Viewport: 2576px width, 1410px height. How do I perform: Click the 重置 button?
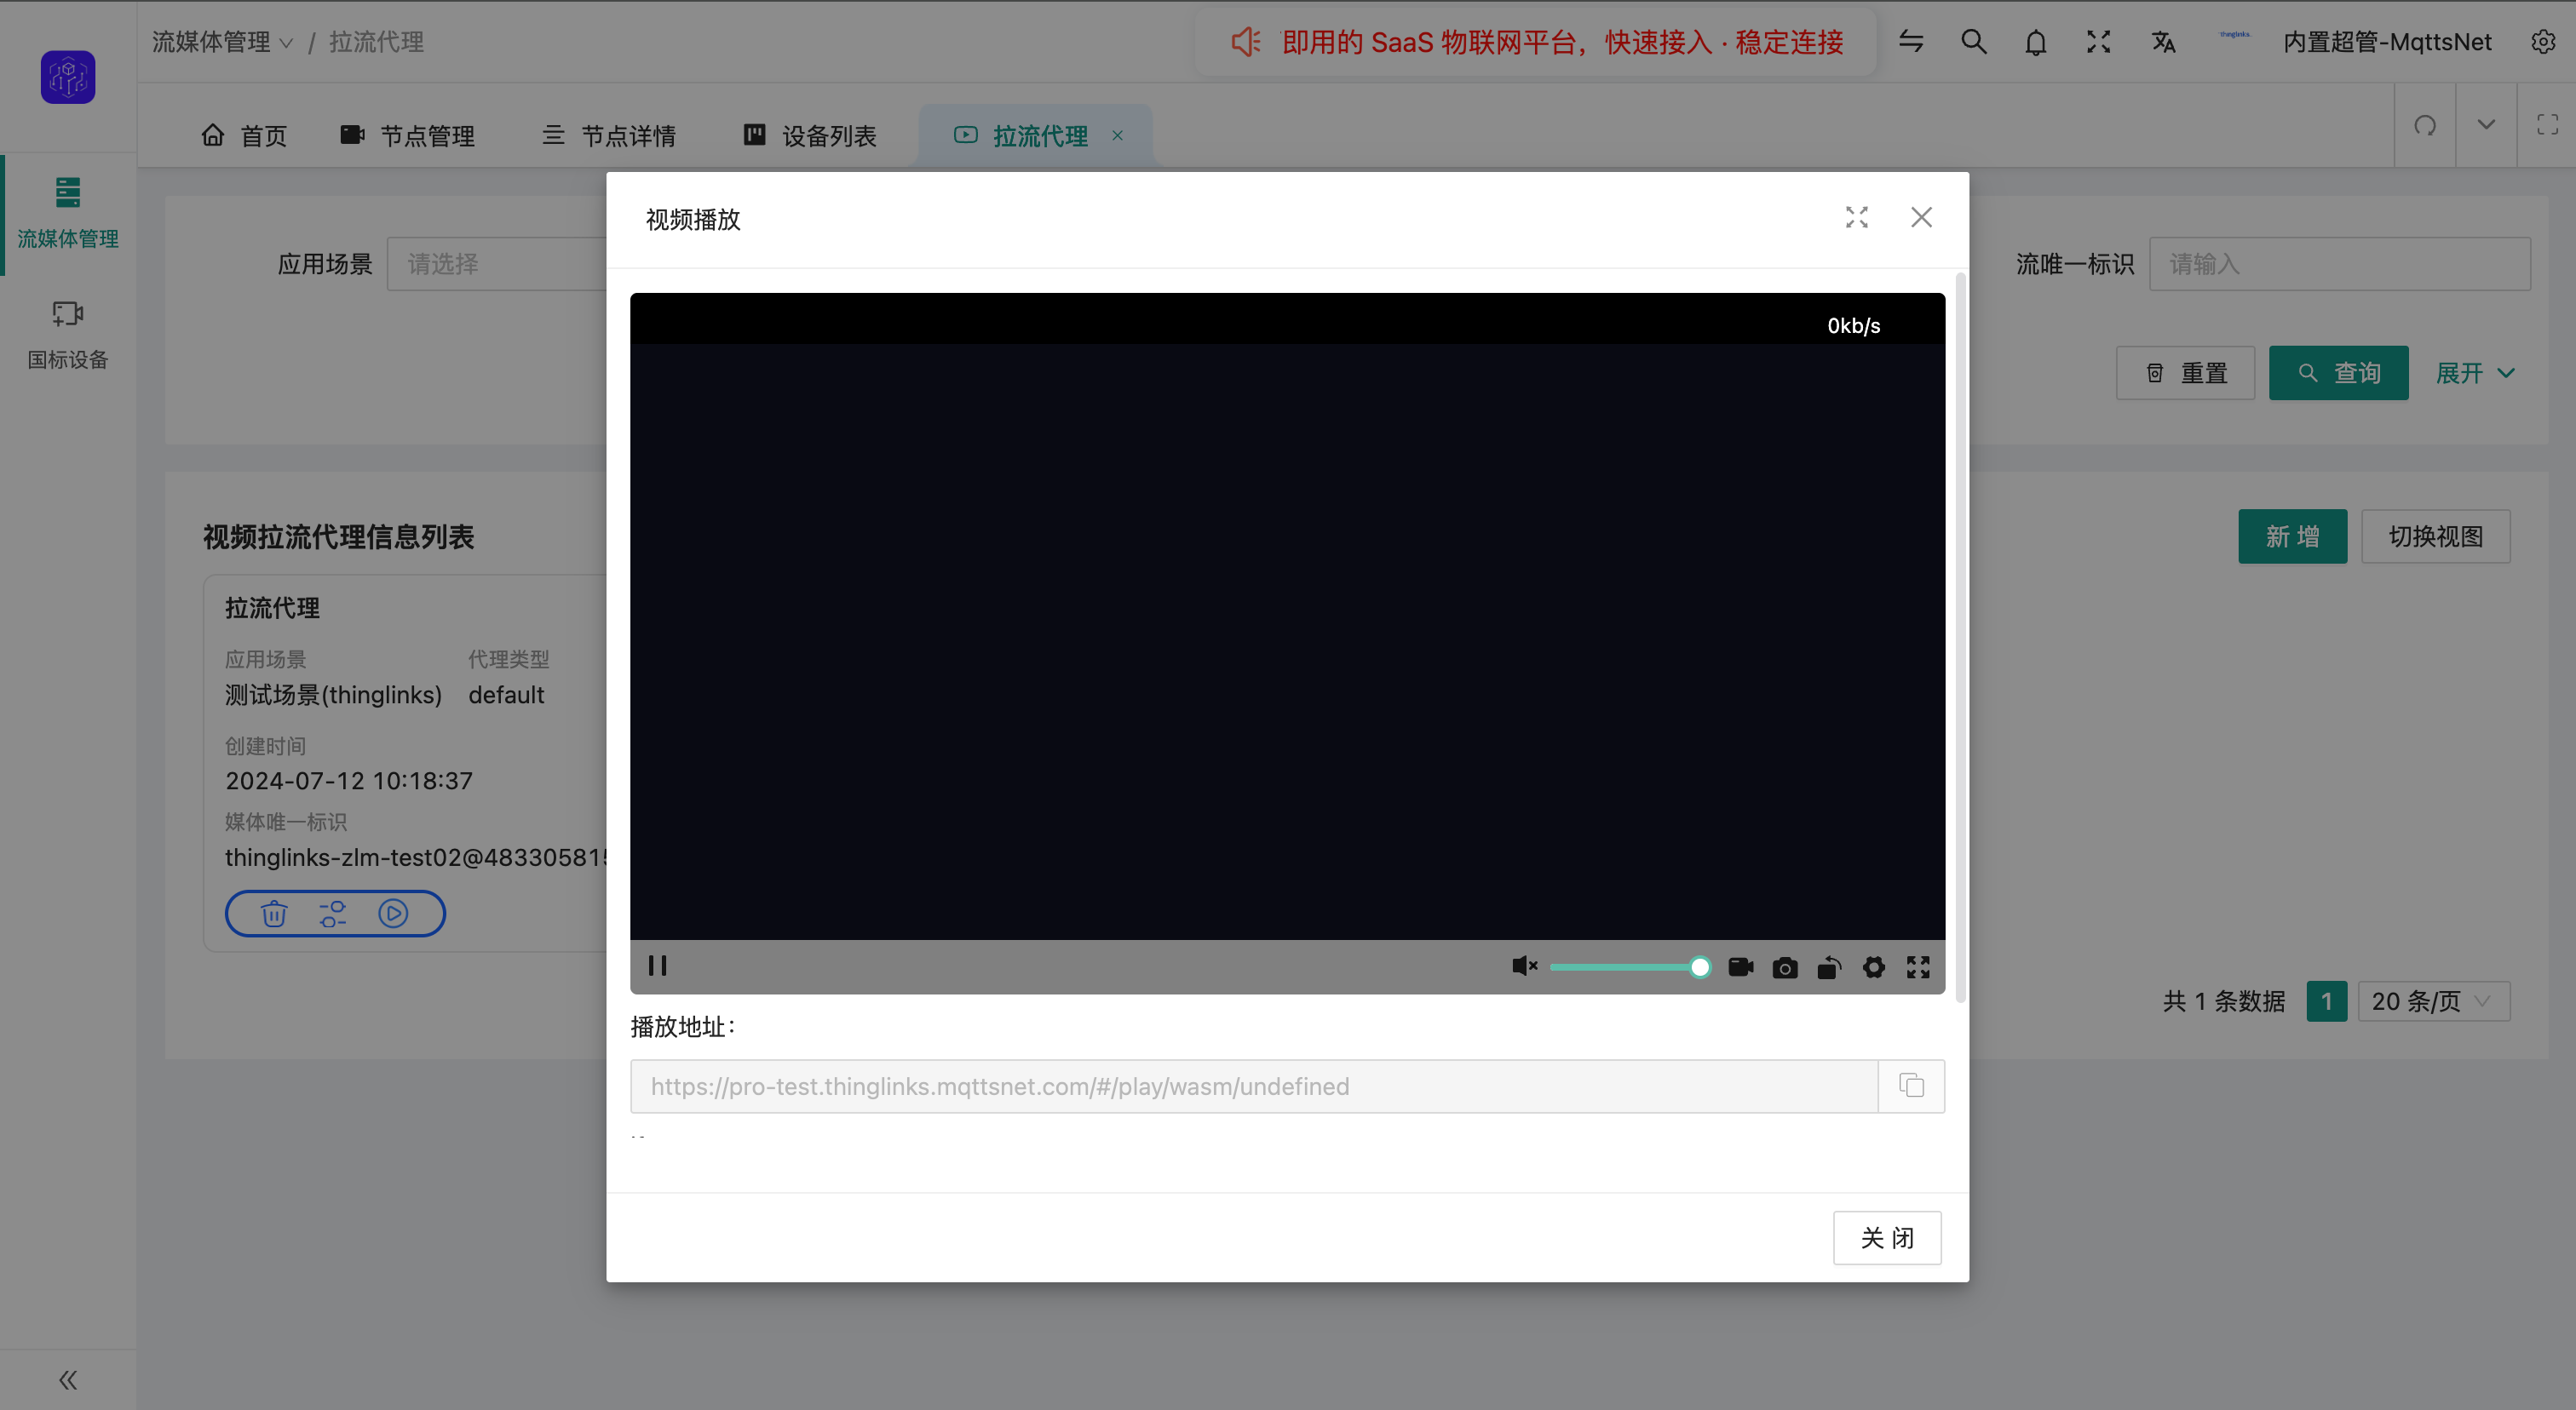coord(2185,373)
